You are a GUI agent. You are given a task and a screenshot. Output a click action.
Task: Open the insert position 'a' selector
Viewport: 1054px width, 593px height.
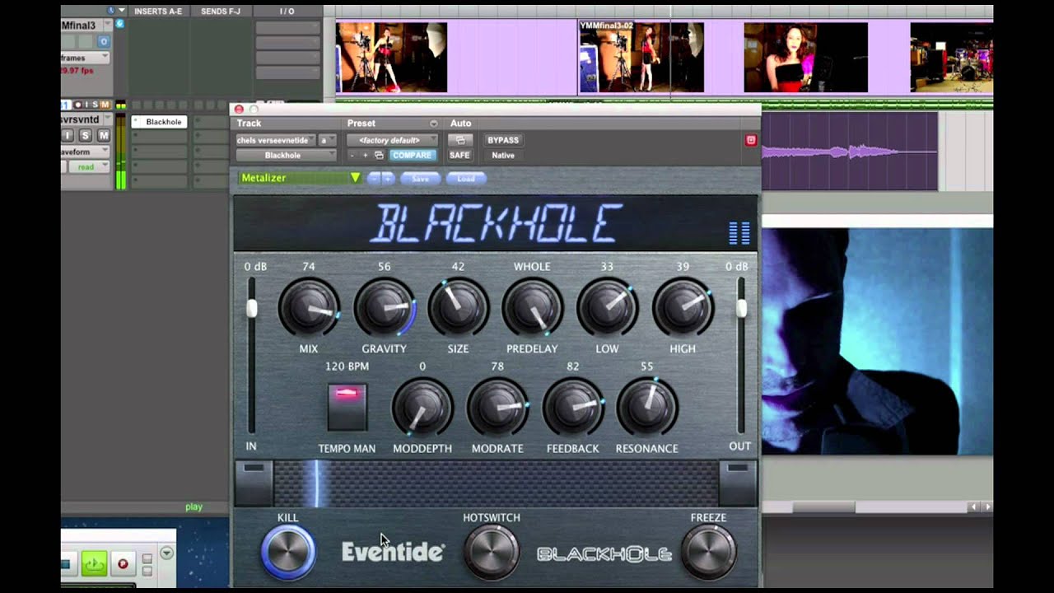pos(328,140)
